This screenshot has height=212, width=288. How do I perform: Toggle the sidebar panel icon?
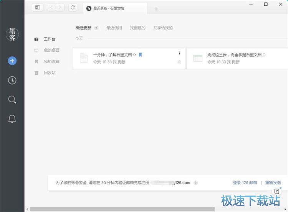[38, 7]
